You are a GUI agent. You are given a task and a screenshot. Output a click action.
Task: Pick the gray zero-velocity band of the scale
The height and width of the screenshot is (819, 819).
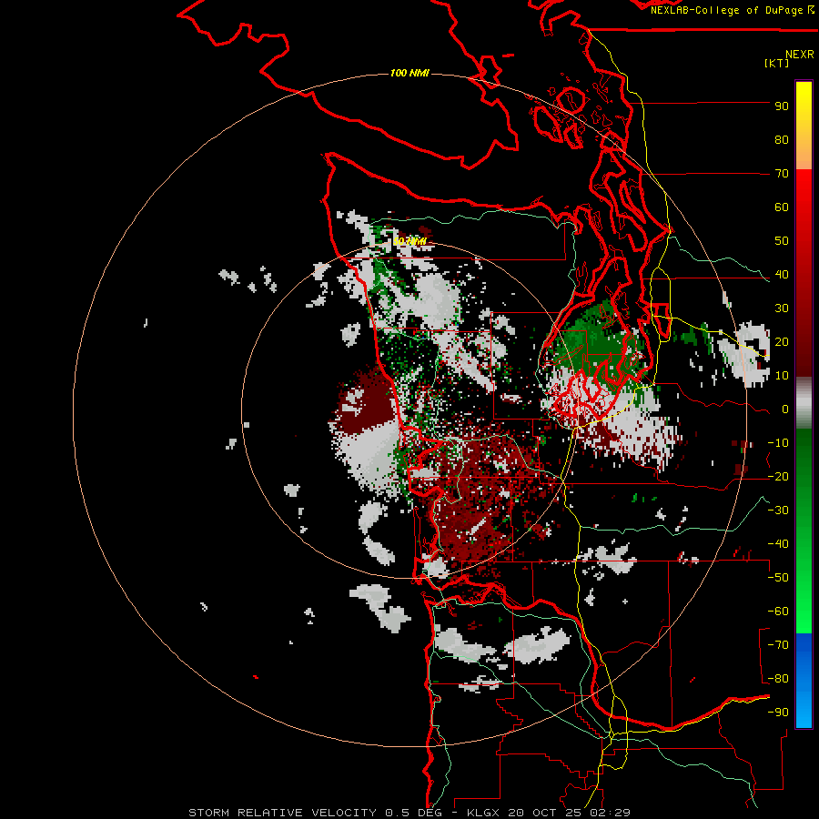coord(804,403)
